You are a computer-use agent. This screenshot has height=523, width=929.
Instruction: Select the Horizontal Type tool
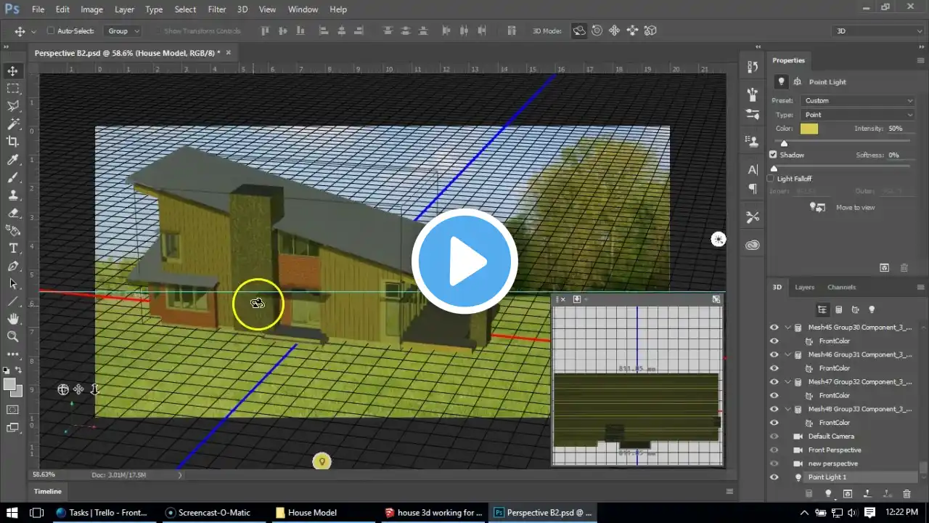click(x=13, y=248)
